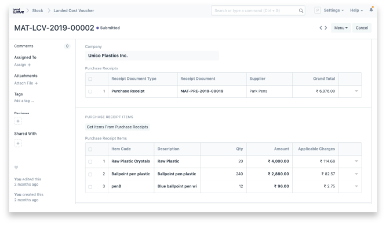Open the Settings dropdown
386x225 pixels.
pos(334,10)
